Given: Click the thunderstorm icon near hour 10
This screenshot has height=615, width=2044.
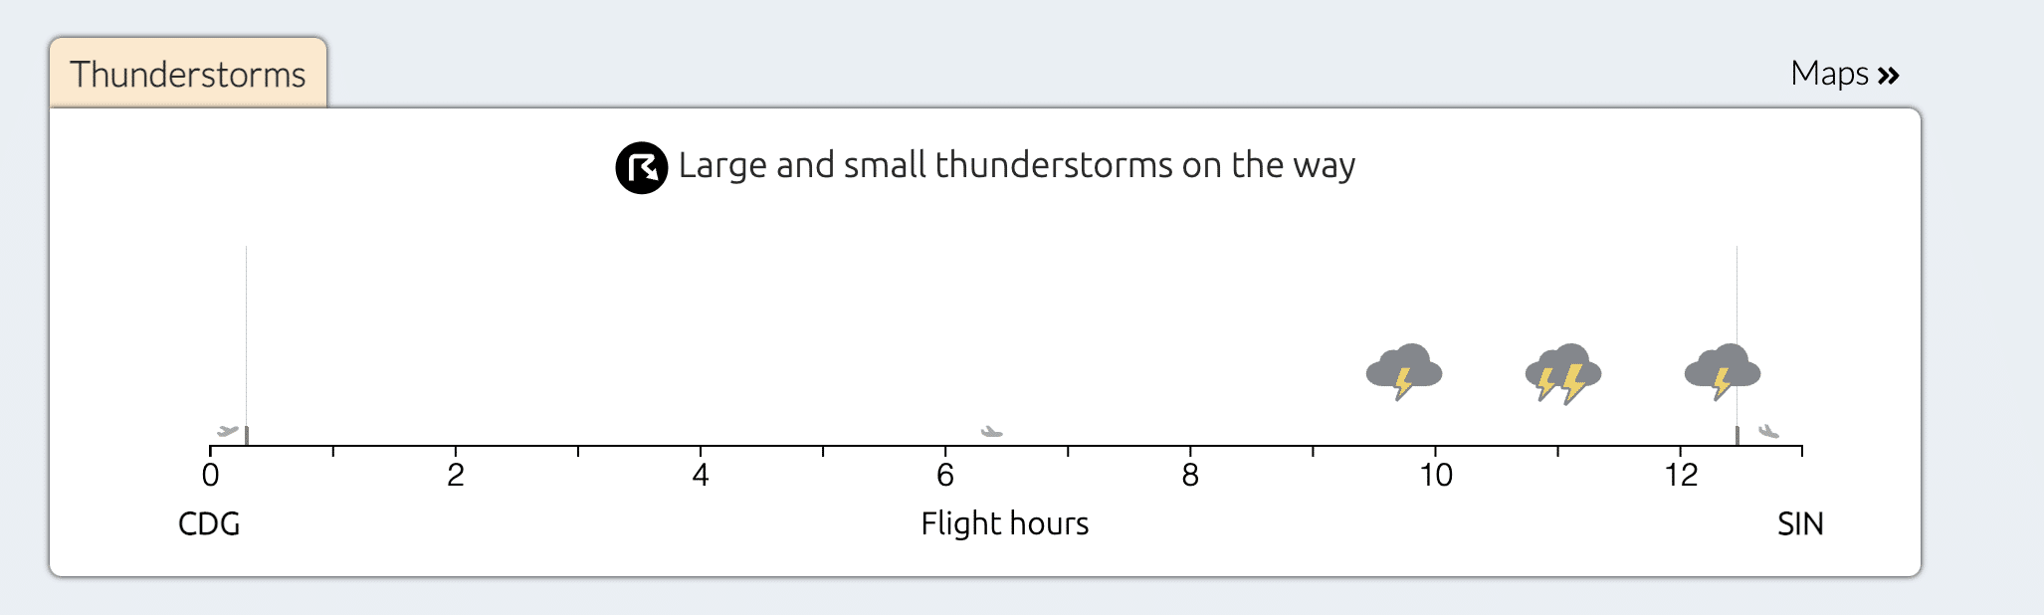Looking at the screenshot, I should (1403, 371).
